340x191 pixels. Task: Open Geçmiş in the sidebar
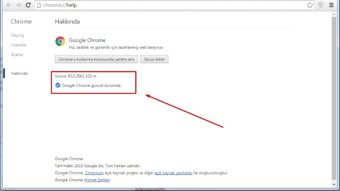point(17,35)
